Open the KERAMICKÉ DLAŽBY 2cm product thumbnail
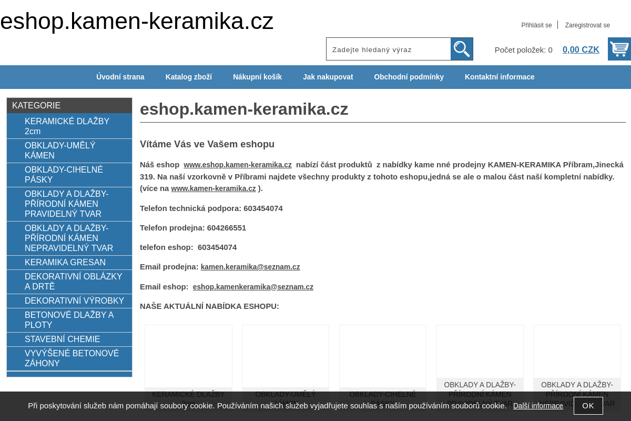Viewport: 631px width, 421px height. pyautogui.click(x=188, y=356)
